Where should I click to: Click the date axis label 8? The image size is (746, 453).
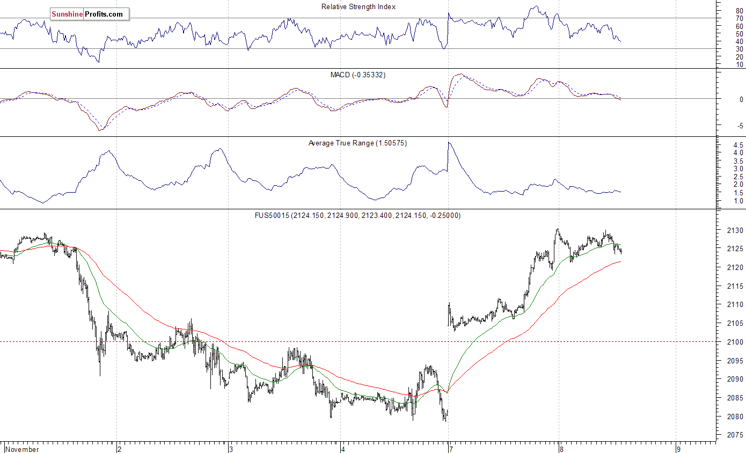click(x=561, y=449)
